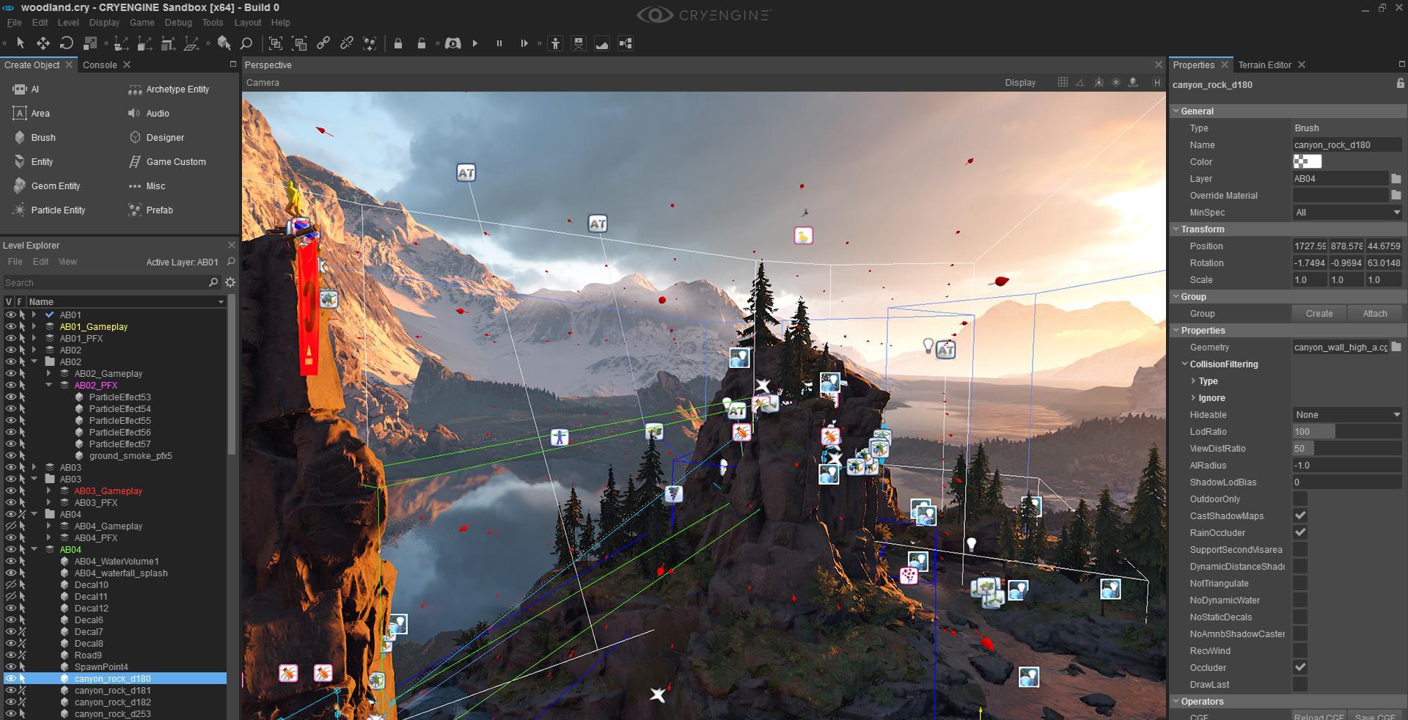Choose the AI object category
This screenshot has height=720, width=1408.
(x=26, y=89)
